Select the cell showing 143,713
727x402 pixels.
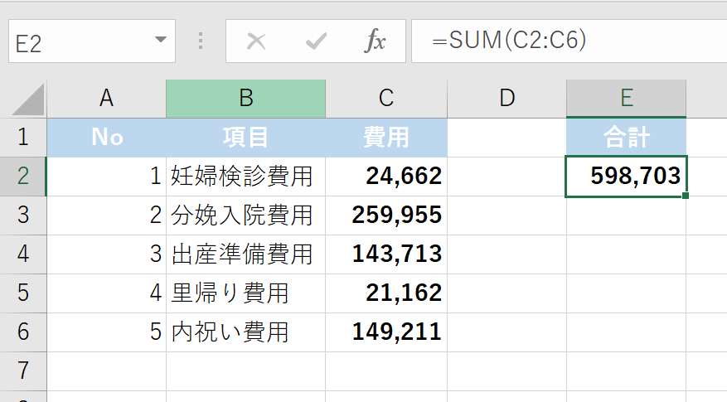coord(385,254)
